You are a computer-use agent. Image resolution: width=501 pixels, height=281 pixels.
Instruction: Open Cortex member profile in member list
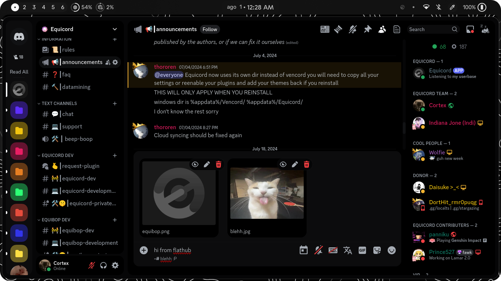tap(449, 105)
